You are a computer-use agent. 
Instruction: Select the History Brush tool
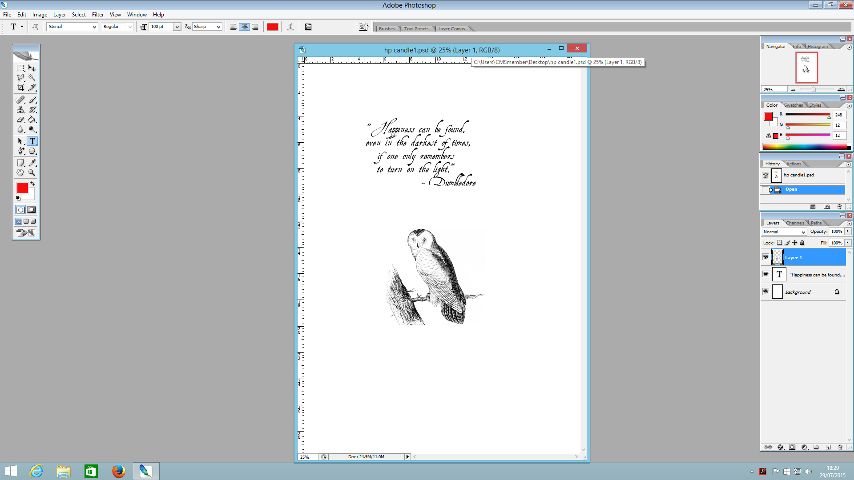[32, 109]
